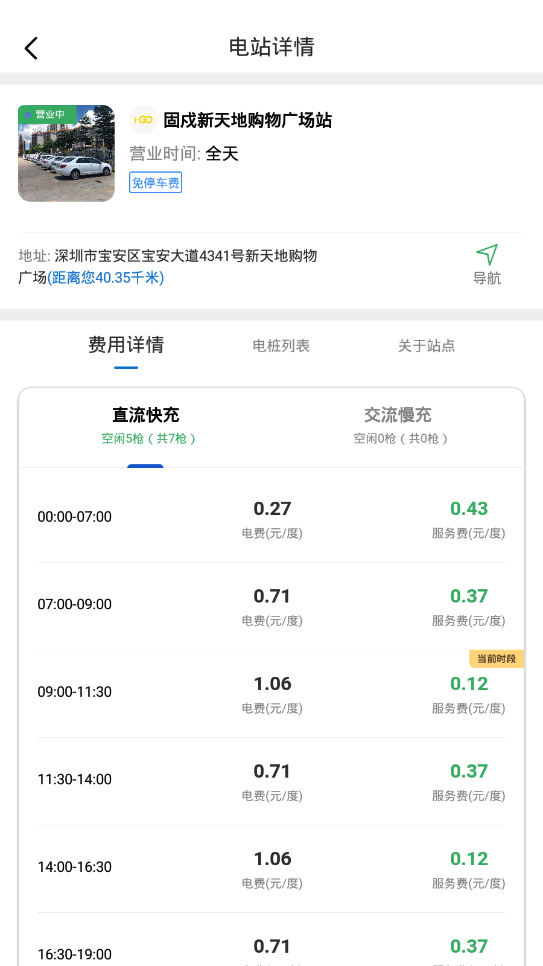Click the station name 固戍新天地购物广场站

[247, 120]
